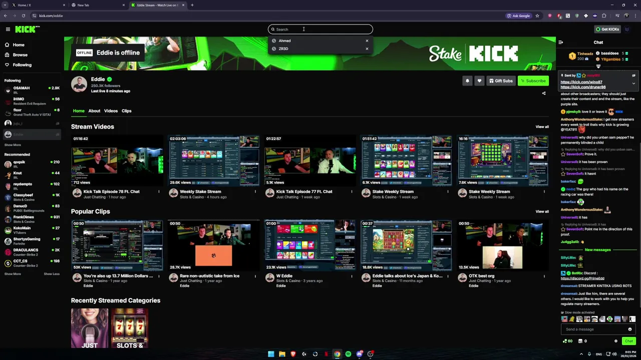Open Chrome's three-dot menu
641x360 pixels.
634,15
